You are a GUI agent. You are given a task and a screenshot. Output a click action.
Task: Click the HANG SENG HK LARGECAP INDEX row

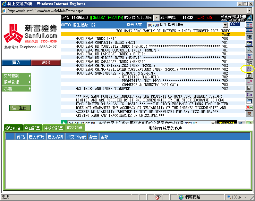click(x=153, y=54)
